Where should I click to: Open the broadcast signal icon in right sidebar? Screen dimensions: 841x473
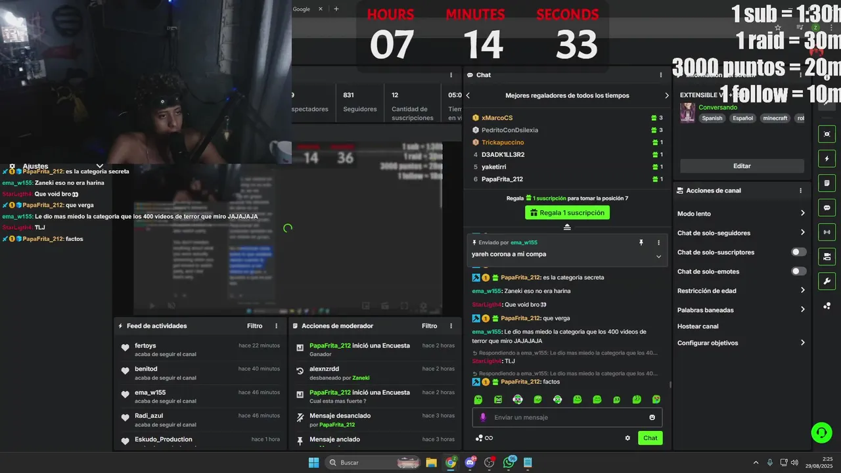pyautogui.click(x=827, y=232)
